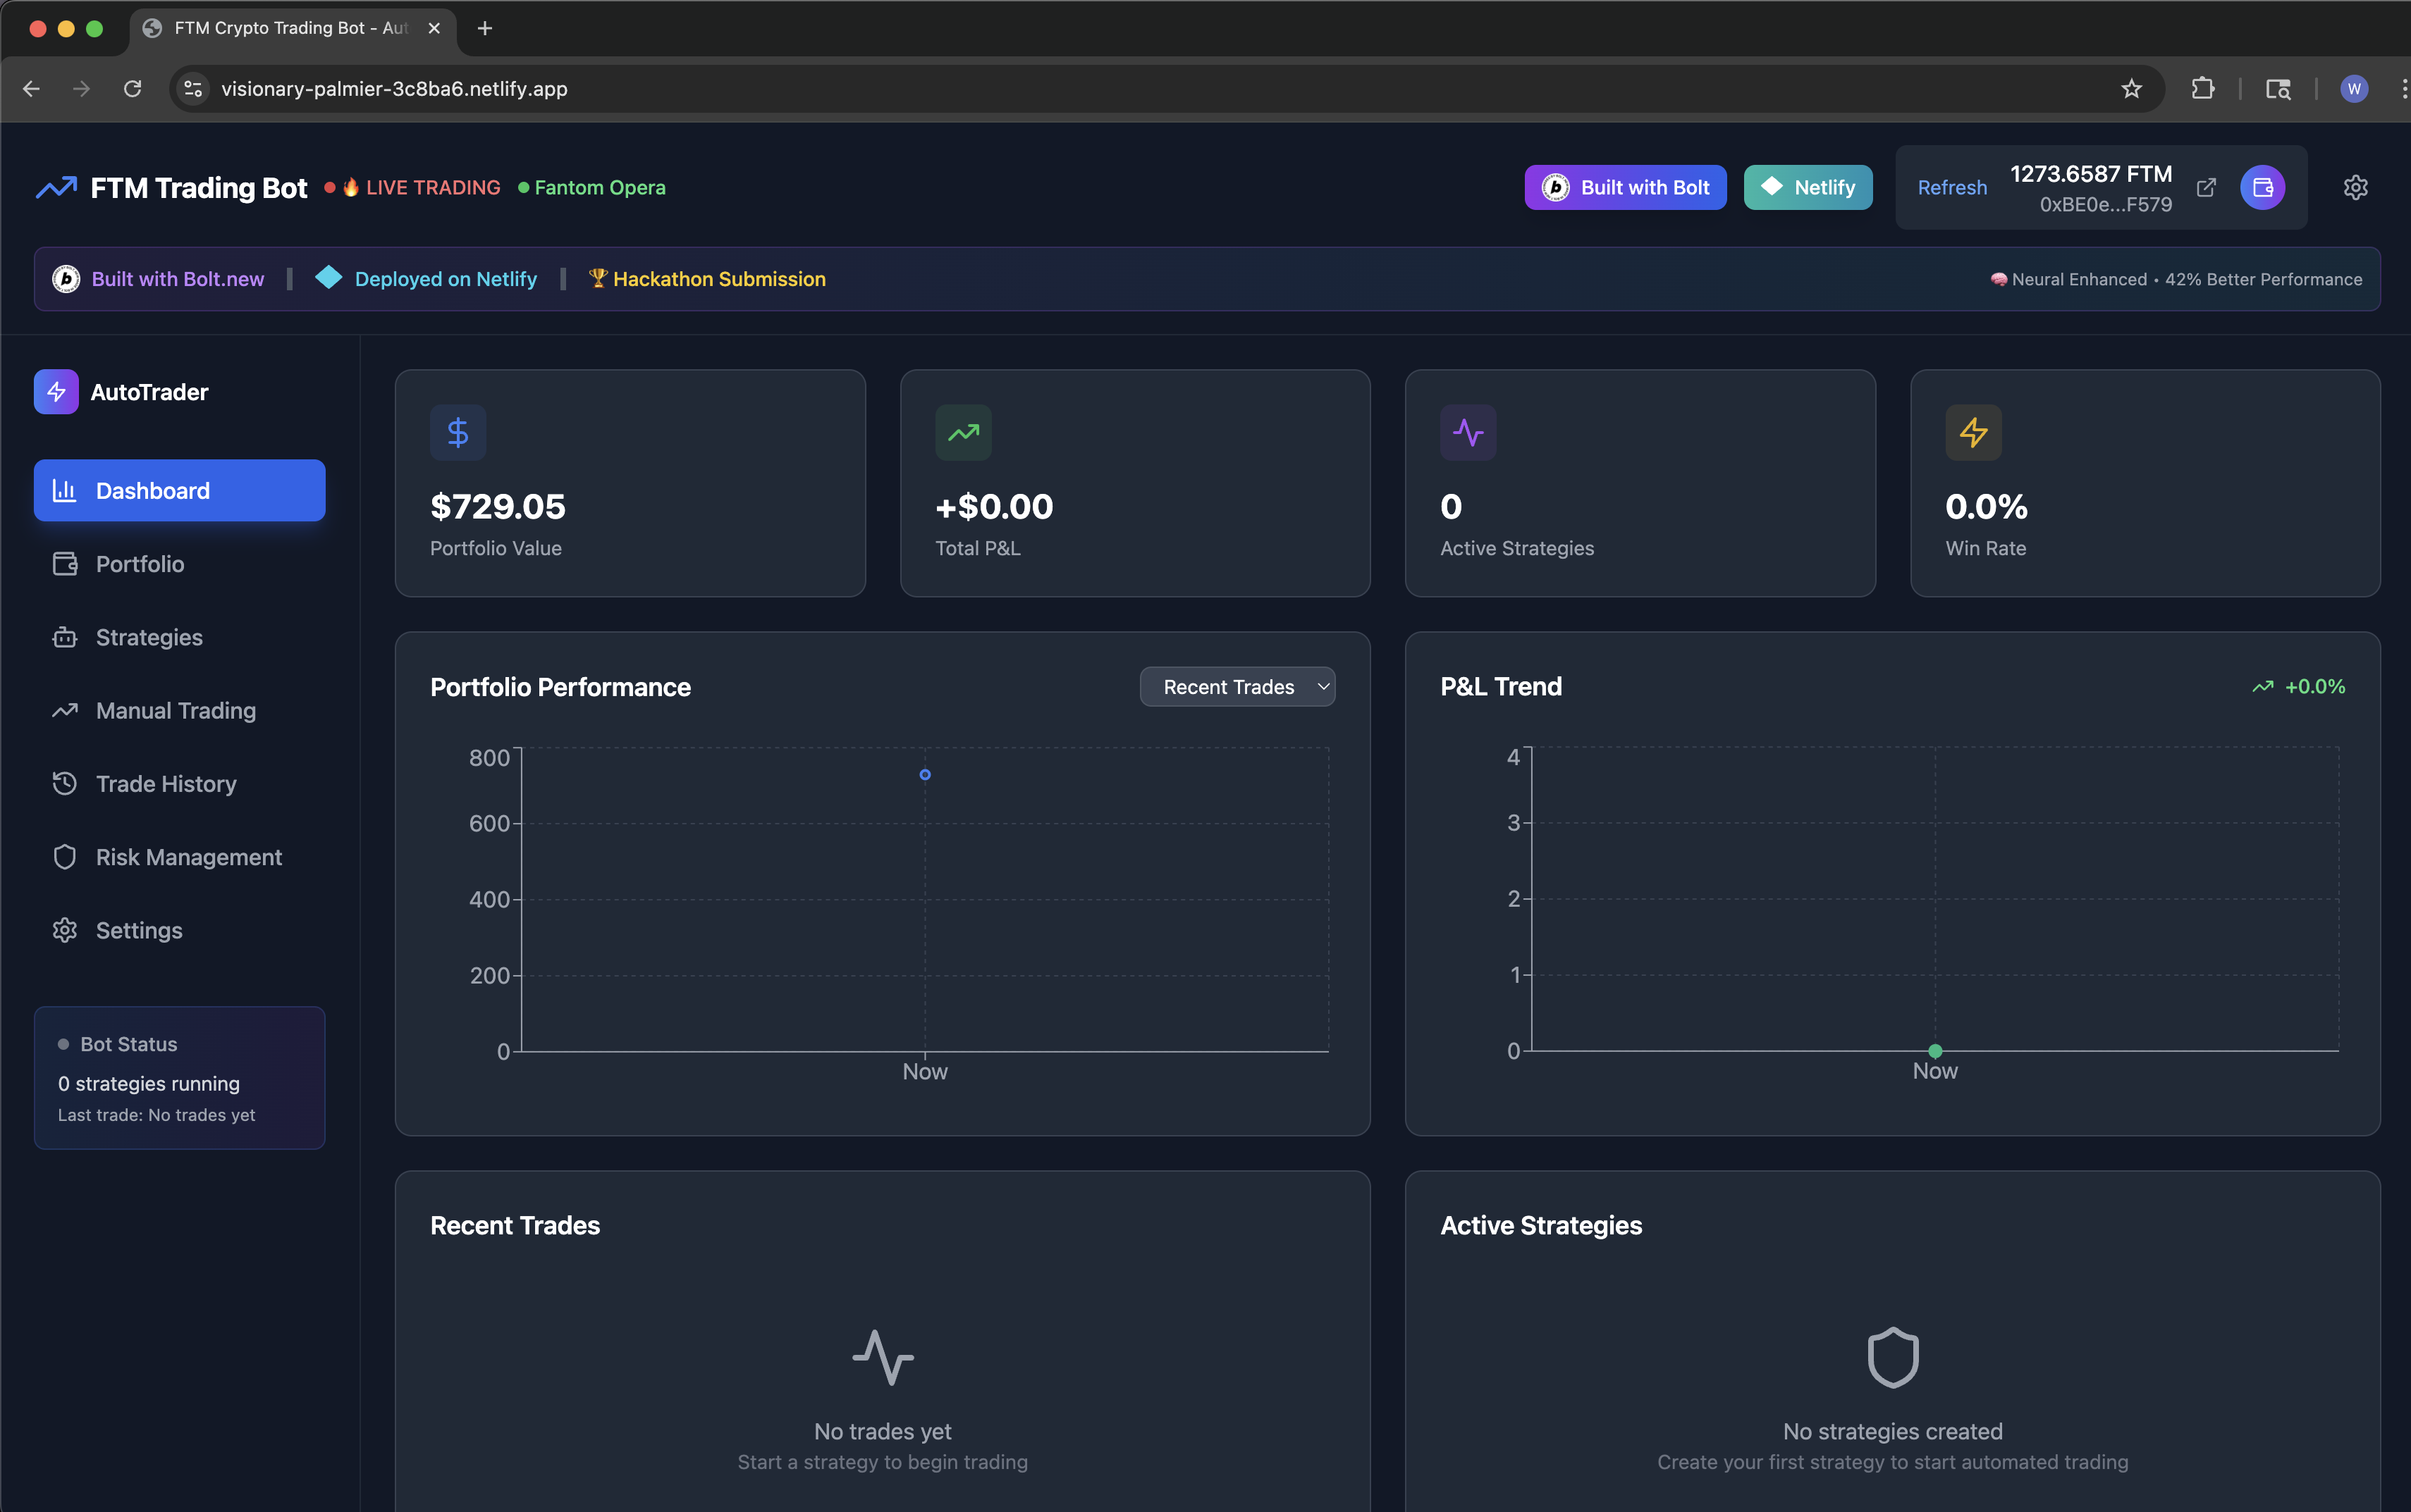Expand the Recent Trades chart dropdown

[1237, 687]
